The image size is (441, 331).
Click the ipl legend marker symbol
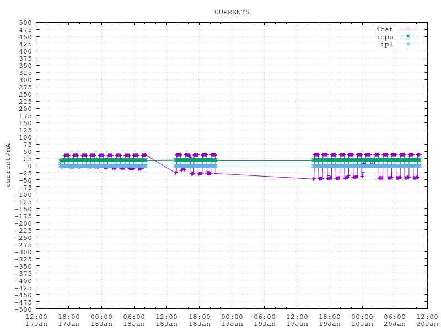coord(408,44)
